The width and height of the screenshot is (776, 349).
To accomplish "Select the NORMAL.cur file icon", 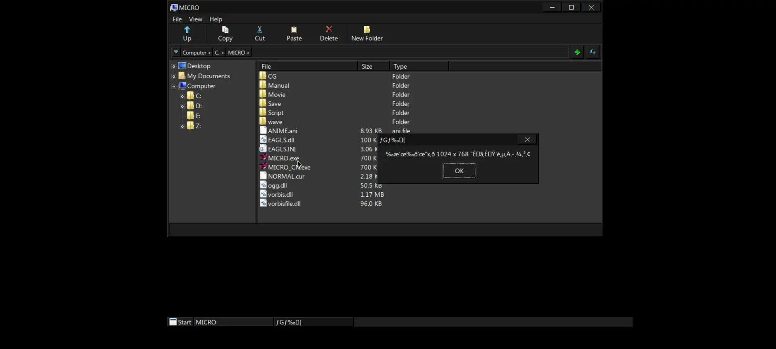I will coord(263,176).
